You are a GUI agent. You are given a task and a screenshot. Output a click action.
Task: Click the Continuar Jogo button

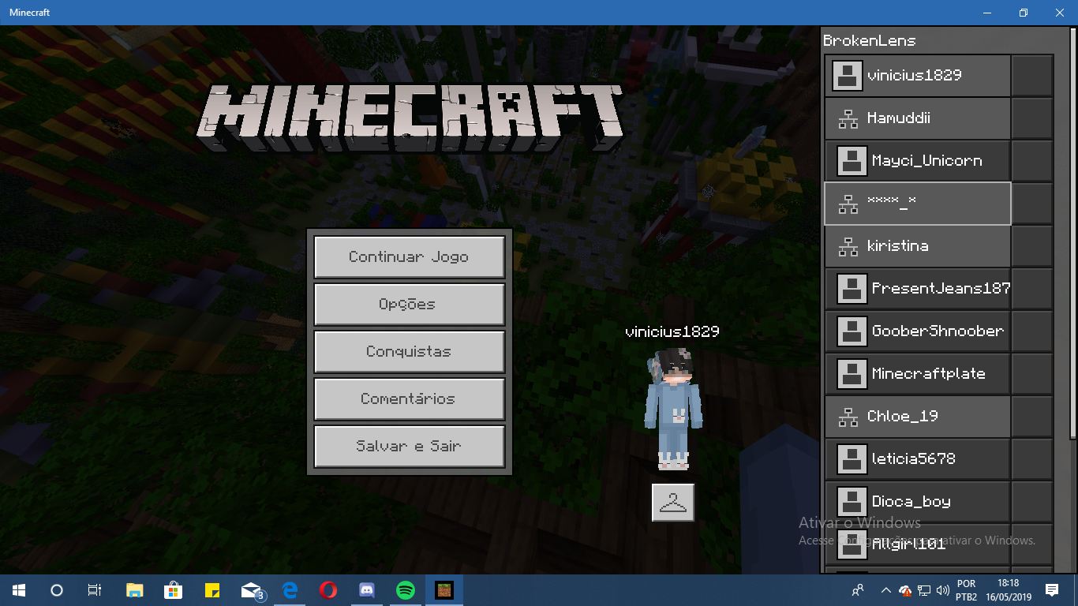pos(409,256)
